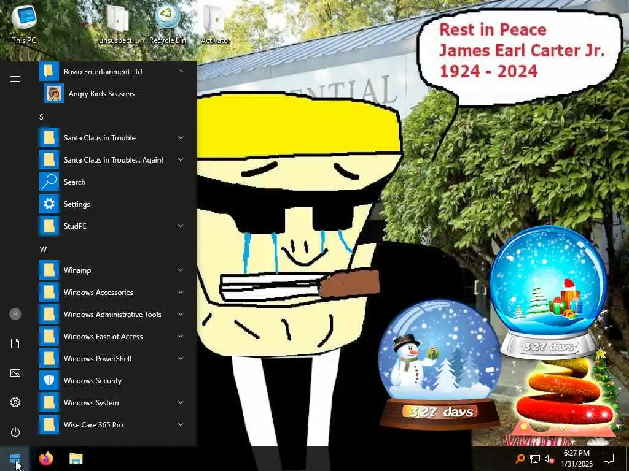Open the user account icon in Start rail

point(15,314)
